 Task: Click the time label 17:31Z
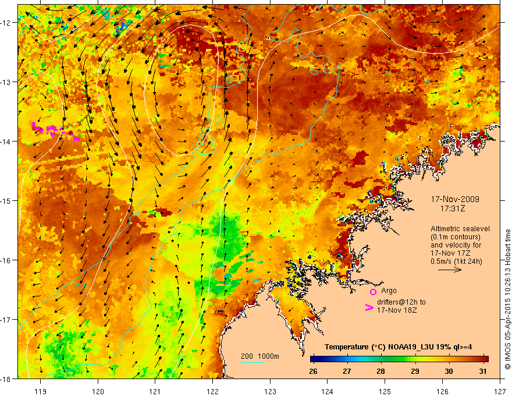(x=453, y=208)
